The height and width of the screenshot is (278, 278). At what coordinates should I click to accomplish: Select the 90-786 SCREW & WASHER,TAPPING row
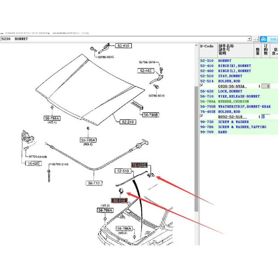pyautogui.click(x=239, y=127)
